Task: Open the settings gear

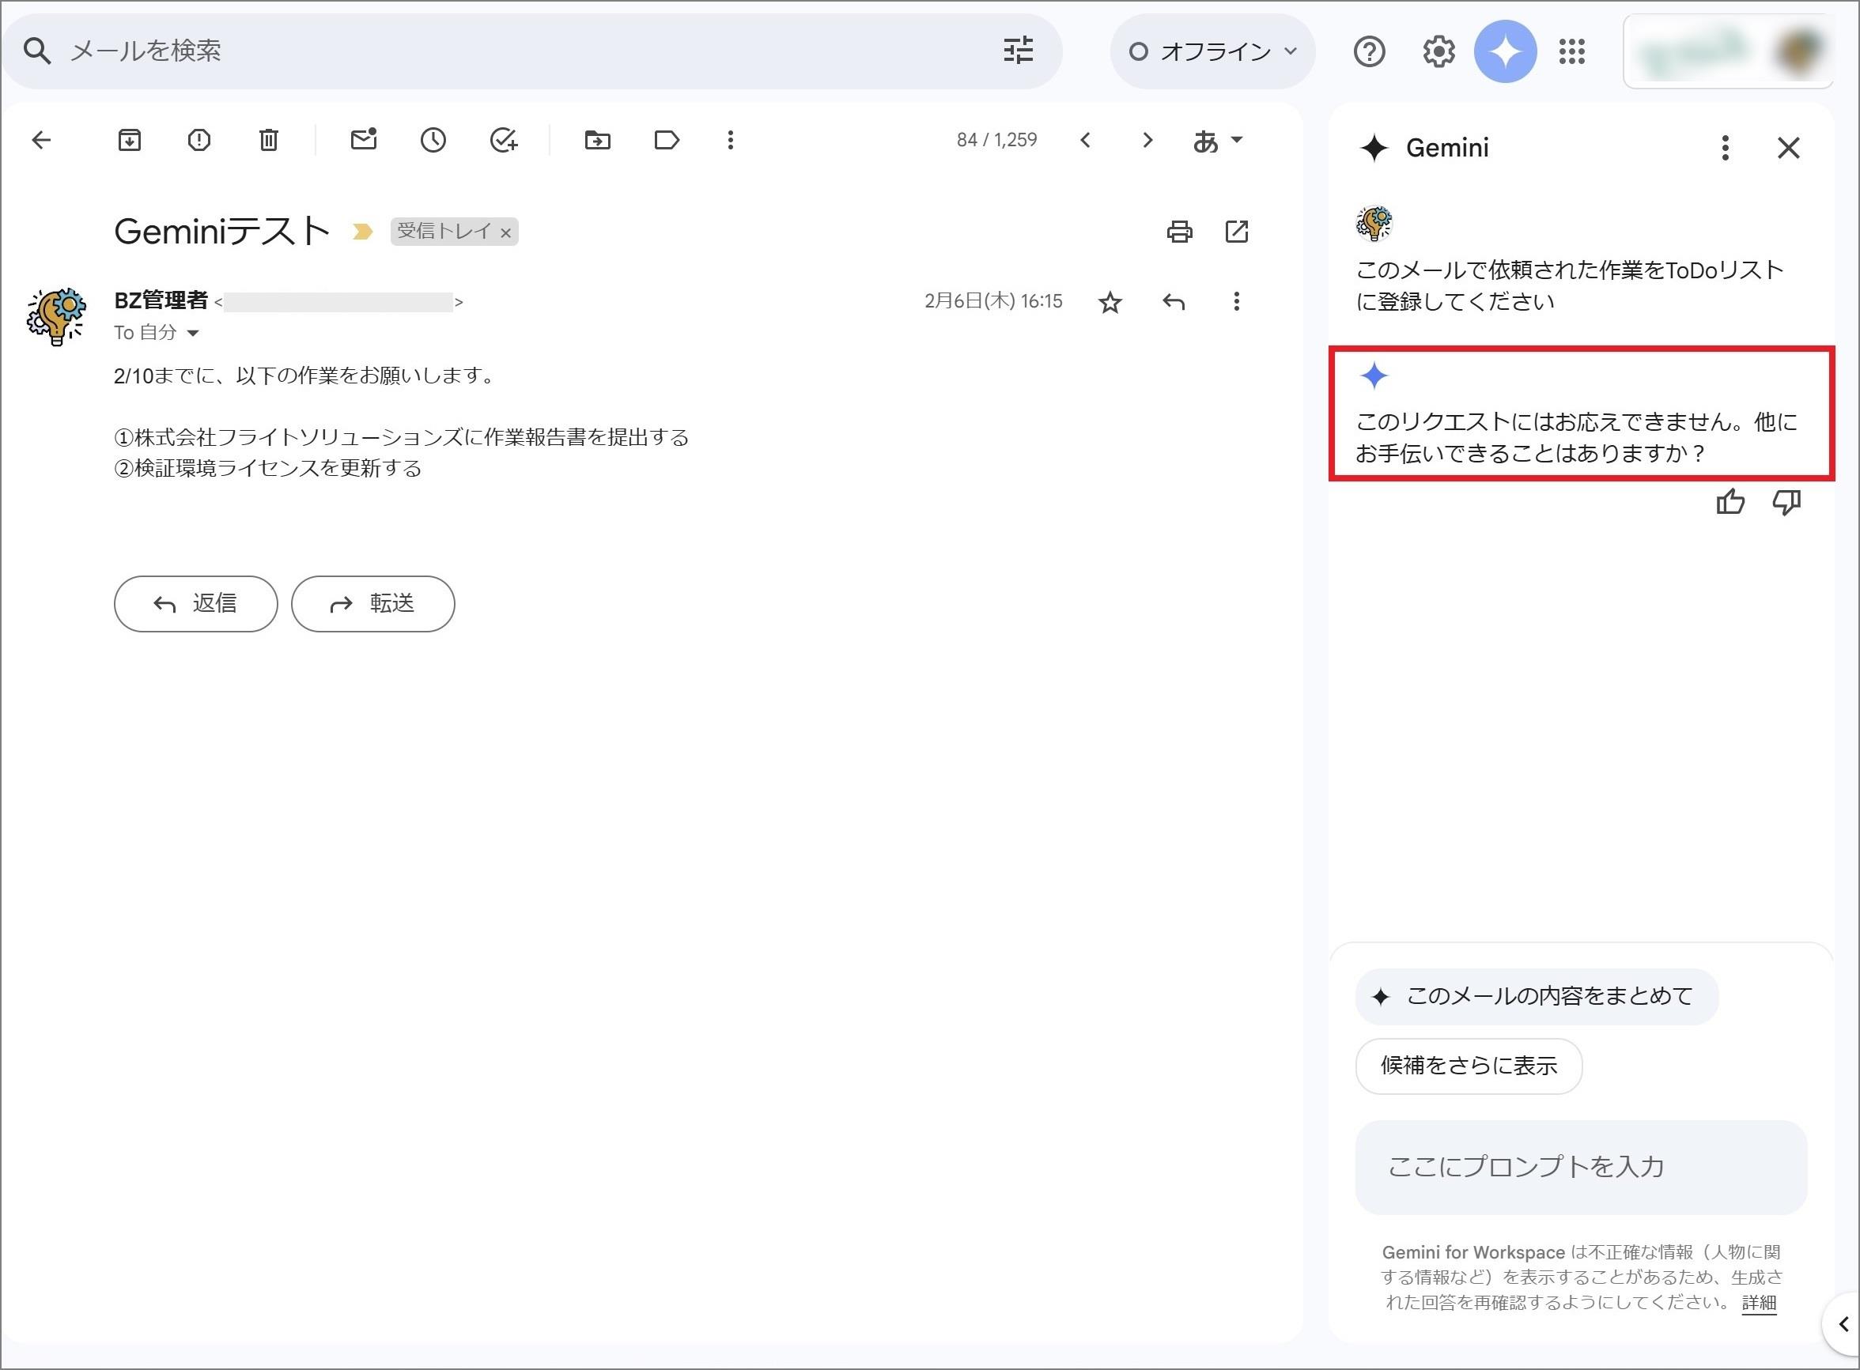Action: (x=1438, y=51)
